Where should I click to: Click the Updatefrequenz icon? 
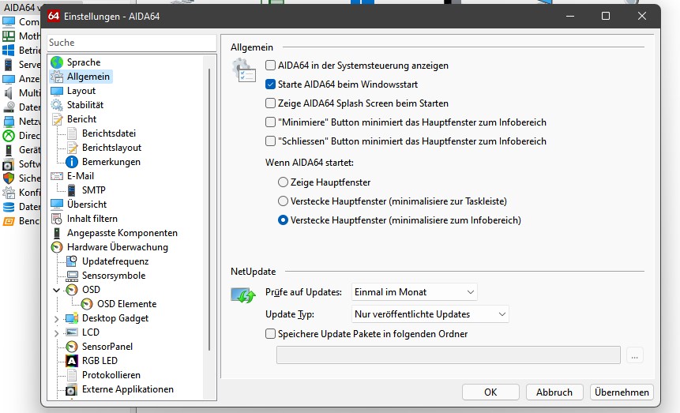point(72,261)
